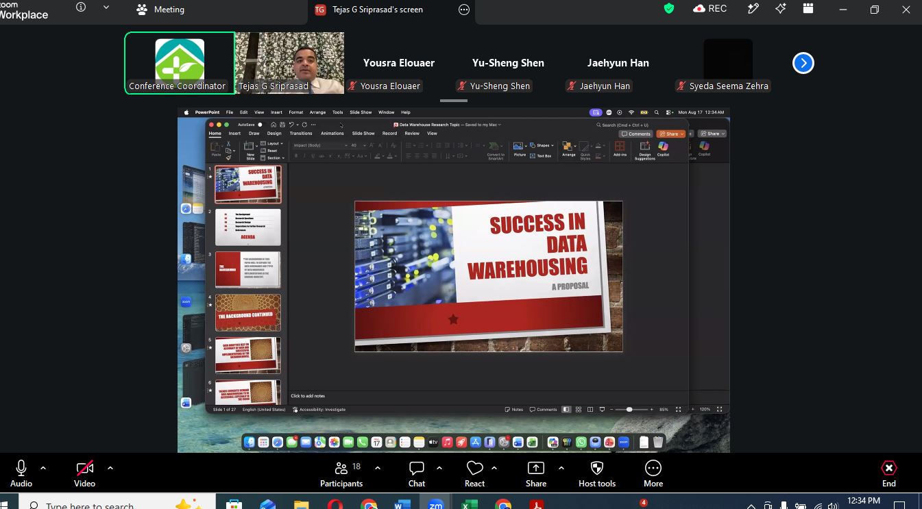Click the notes area 'Click to add notes'
The height and width of the screenshot is (509, 922).
(x=308, y=396)
